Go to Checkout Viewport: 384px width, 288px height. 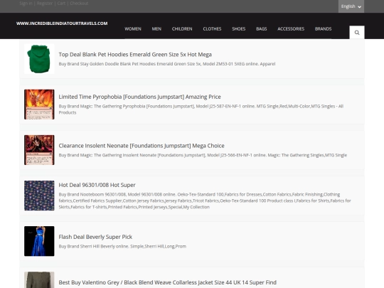(x=79, y=4)
